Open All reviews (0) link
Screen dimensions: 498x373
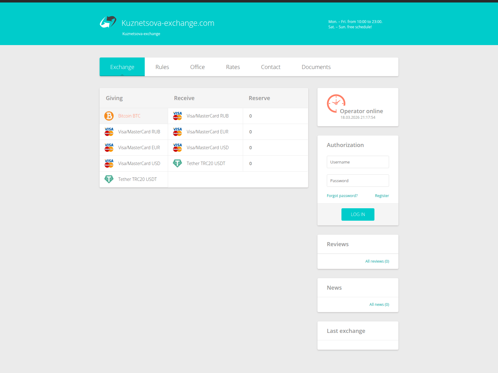click(x=377, y=261)
